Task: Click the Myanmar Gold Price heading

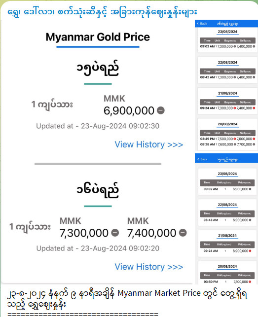Action: pos(98,37)
